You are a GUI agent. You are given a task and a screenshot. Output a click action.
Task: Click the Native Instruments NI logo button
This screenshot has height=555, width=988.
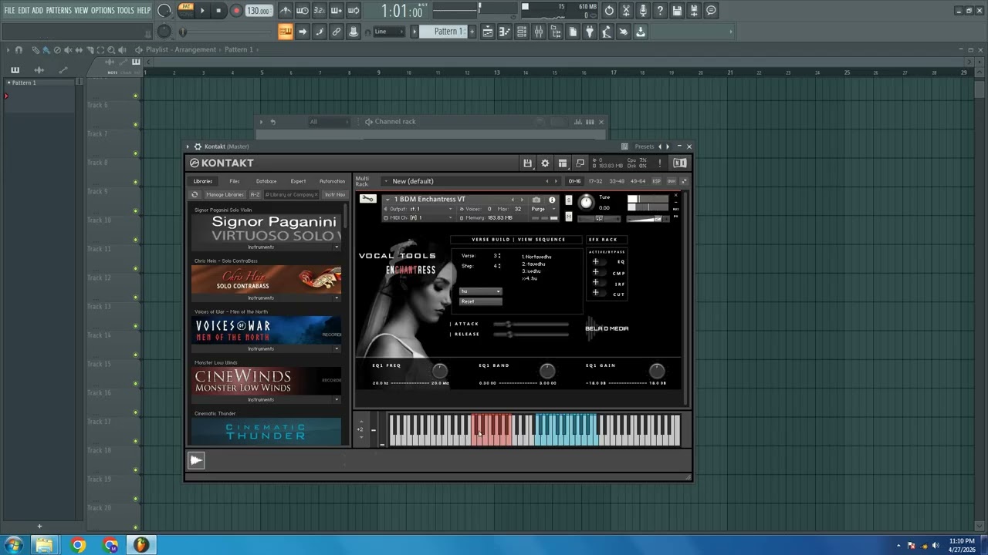[x=679, y=163]
